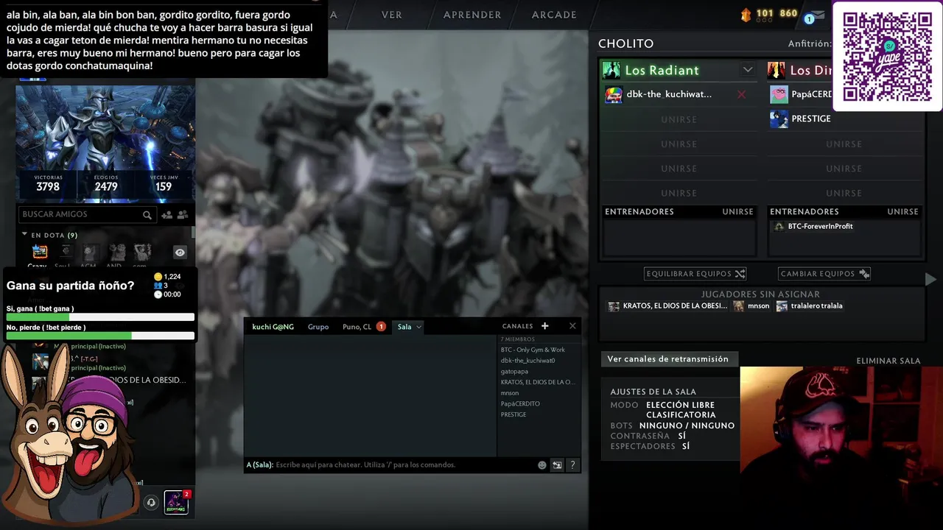This screenshot has width=943, height=530.
Task: Switch to Grupo chat tab
Action: click(318, 327)
